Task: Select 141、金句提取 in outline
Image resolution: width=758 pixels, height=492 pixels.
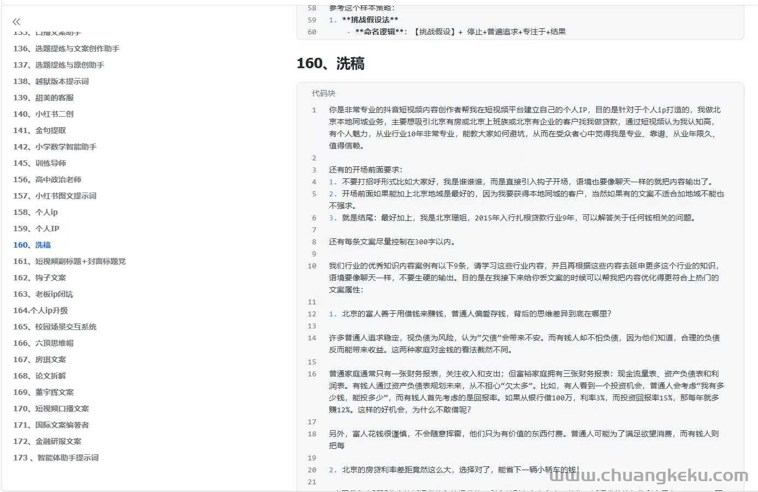Action: pyautogui.click(x=39, y=130)
